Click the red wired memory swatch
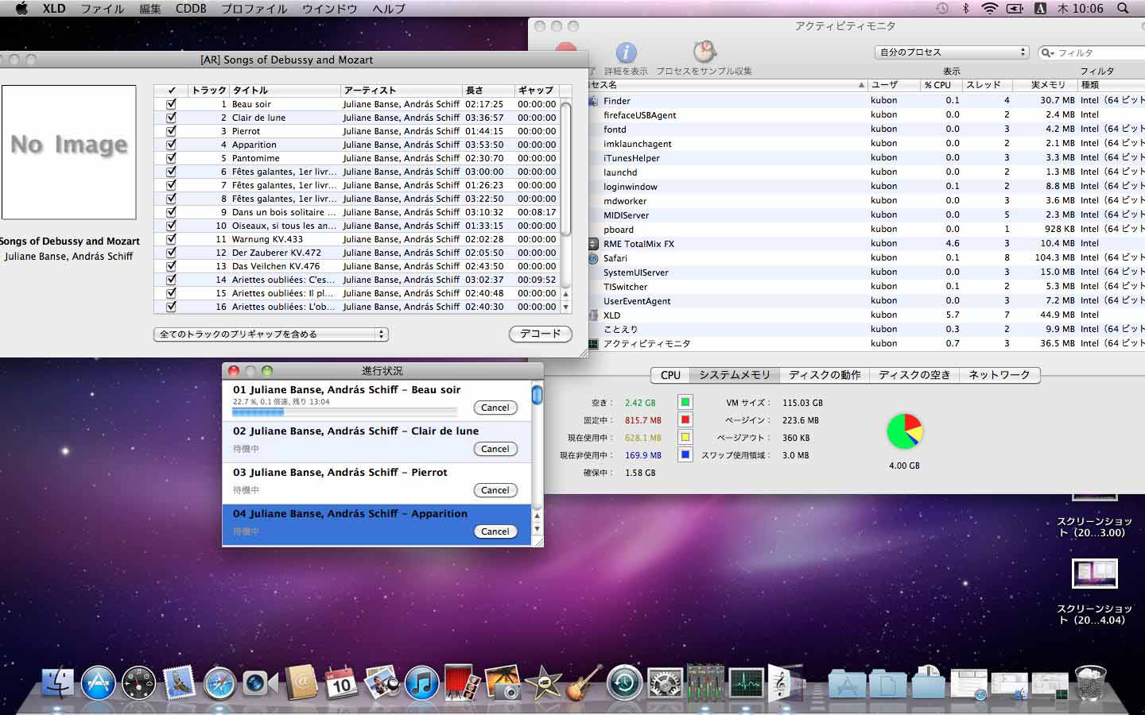This screenshot has height=715, width=1145. click(685, 419)
